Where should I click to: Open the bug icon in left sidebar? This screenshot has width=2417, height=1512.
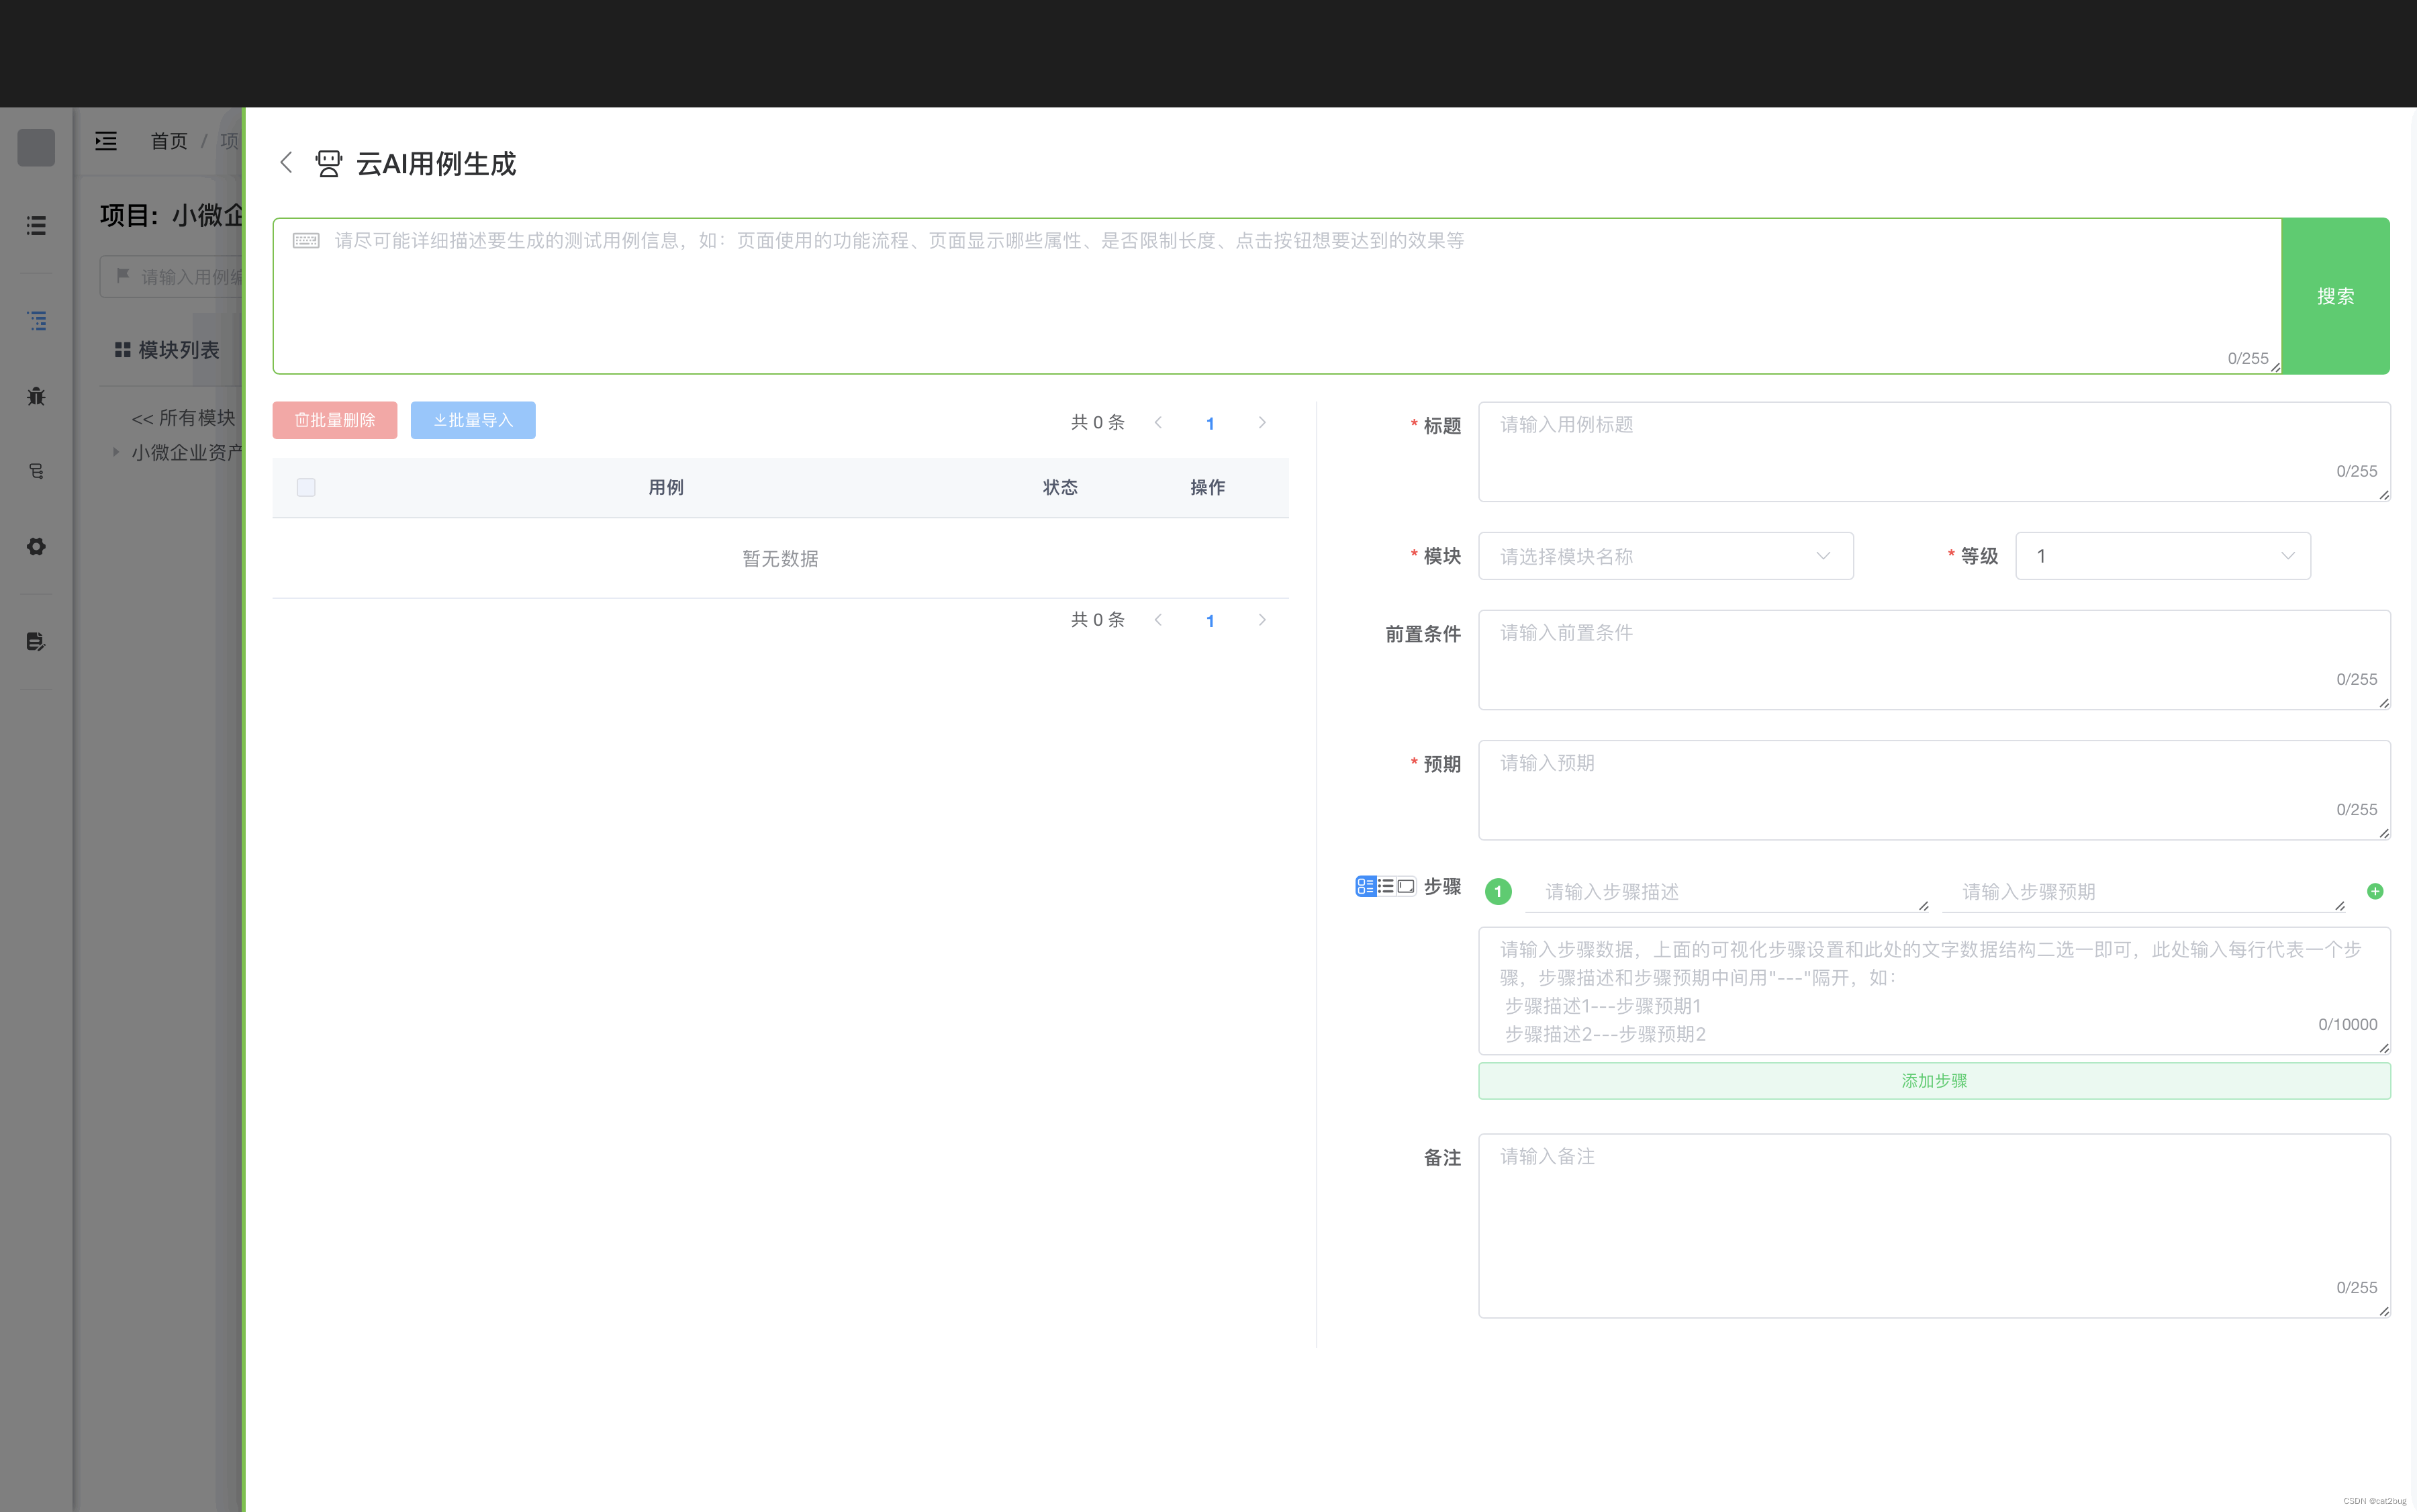[x=36, y=396]
